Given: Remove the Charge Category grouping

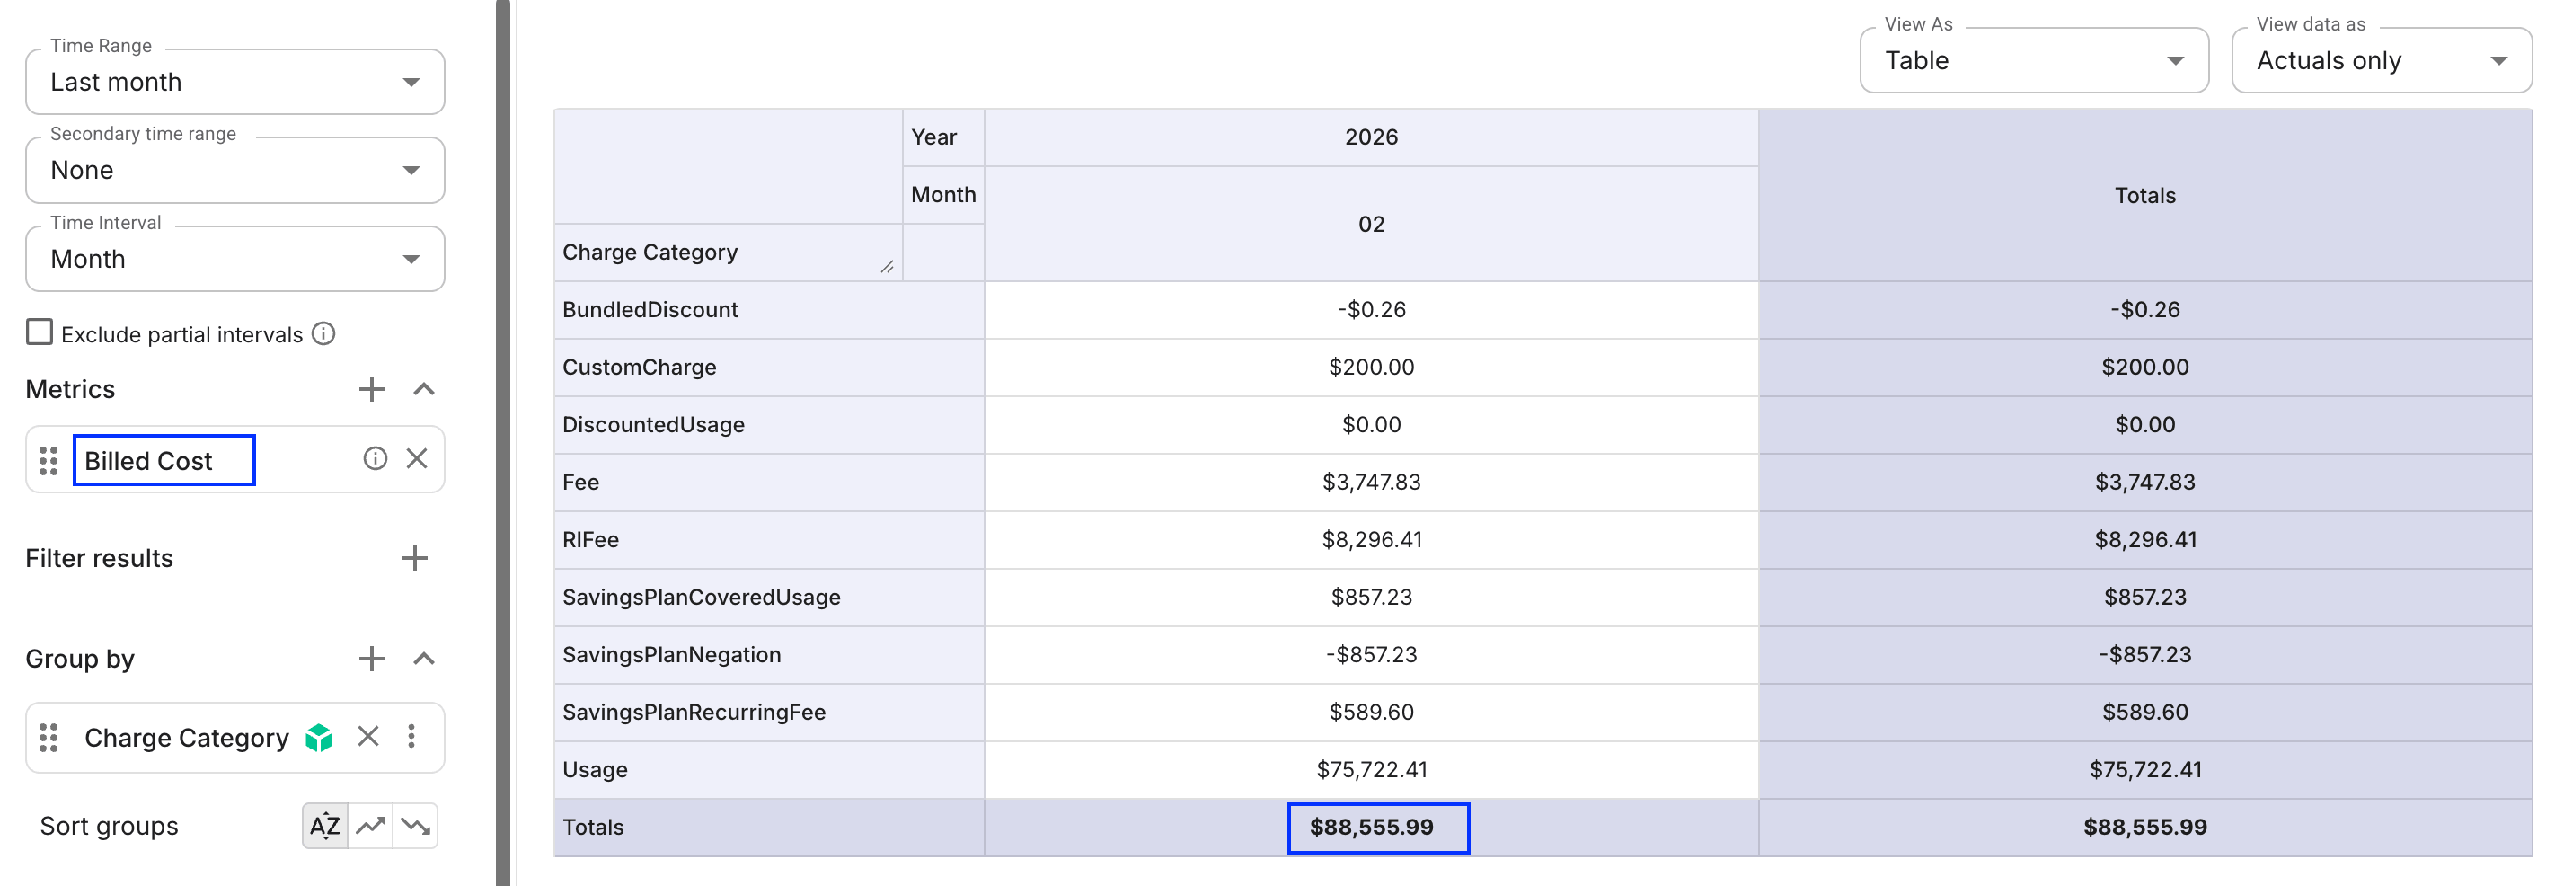Looking at the screenshot, I should [368, 737].
